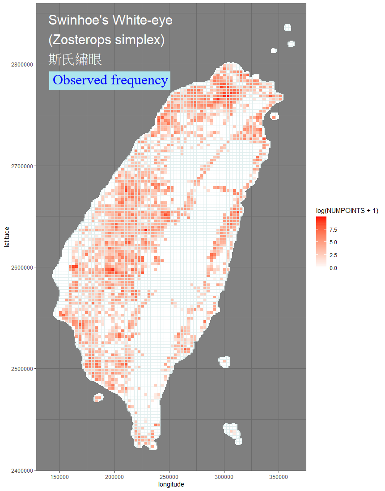The width and height of the screenshot is (385, 491).
Task: Click the Chinese name text 斯氏繡眼
Action: tap(75, 59)
